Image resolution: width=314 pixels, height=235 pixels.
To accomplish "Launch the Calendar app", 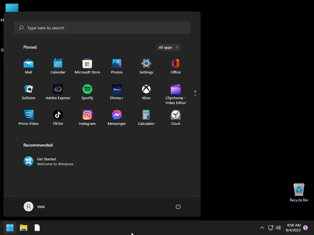I will coord(58,66).
